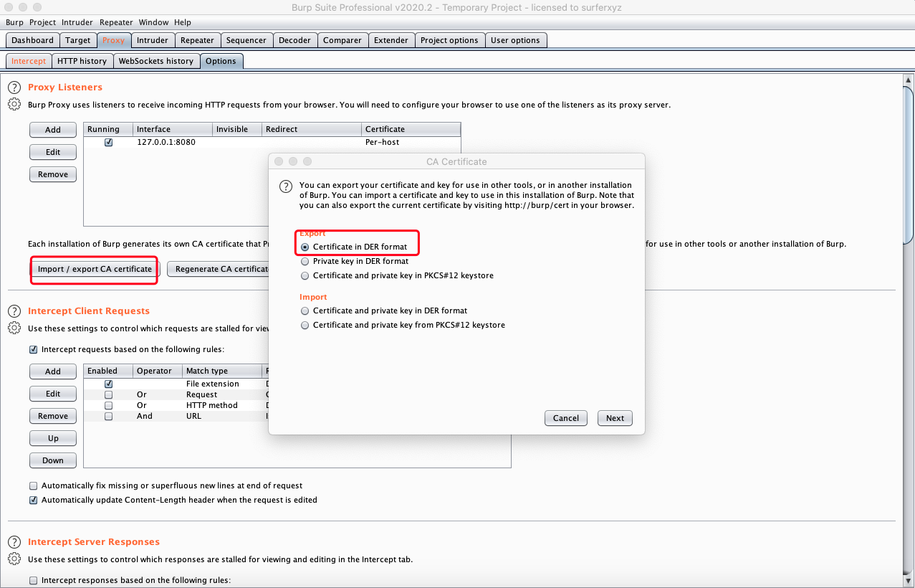
Task: Open the WebSockets history sub-tab
Action: [156, 61]
